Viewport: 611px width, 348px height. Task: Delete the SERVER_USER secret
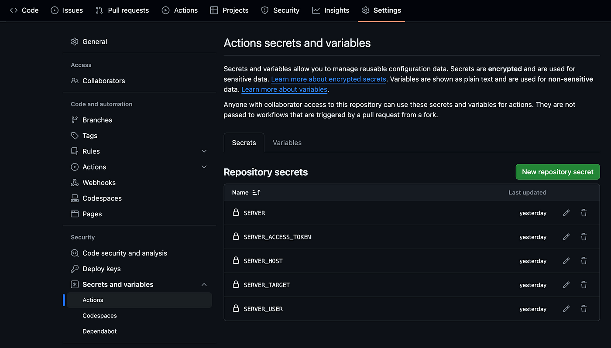[x=584, y=309]
